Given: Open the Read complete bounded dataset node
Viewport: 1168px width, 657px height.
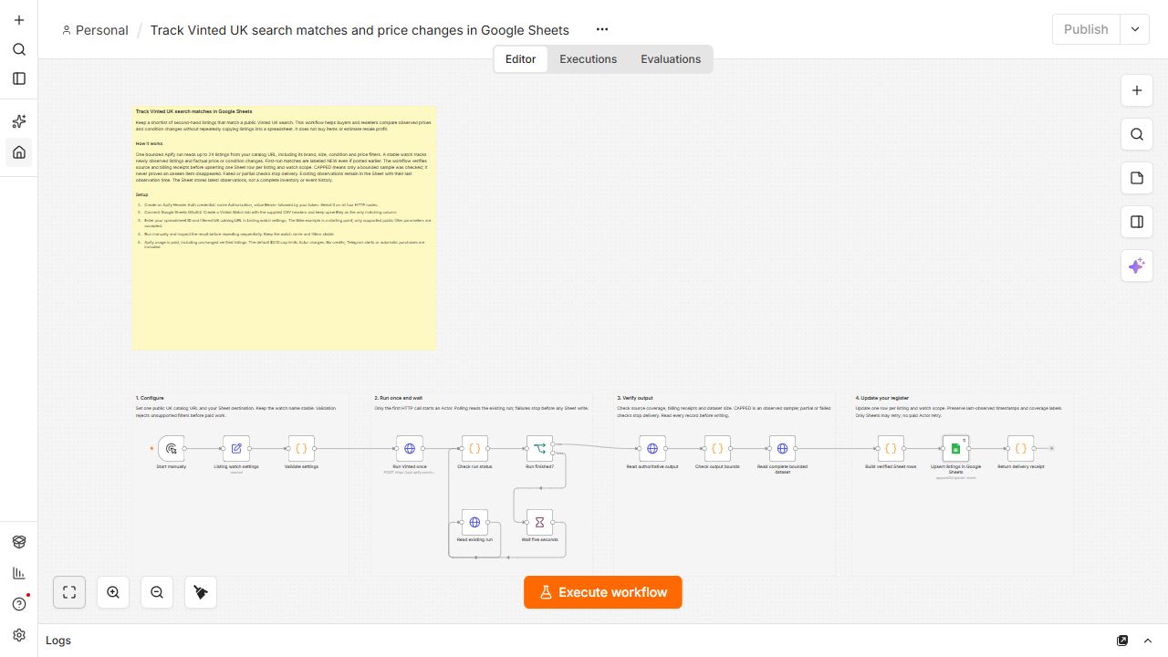Looking at the screenshot, I should [782, 448].
